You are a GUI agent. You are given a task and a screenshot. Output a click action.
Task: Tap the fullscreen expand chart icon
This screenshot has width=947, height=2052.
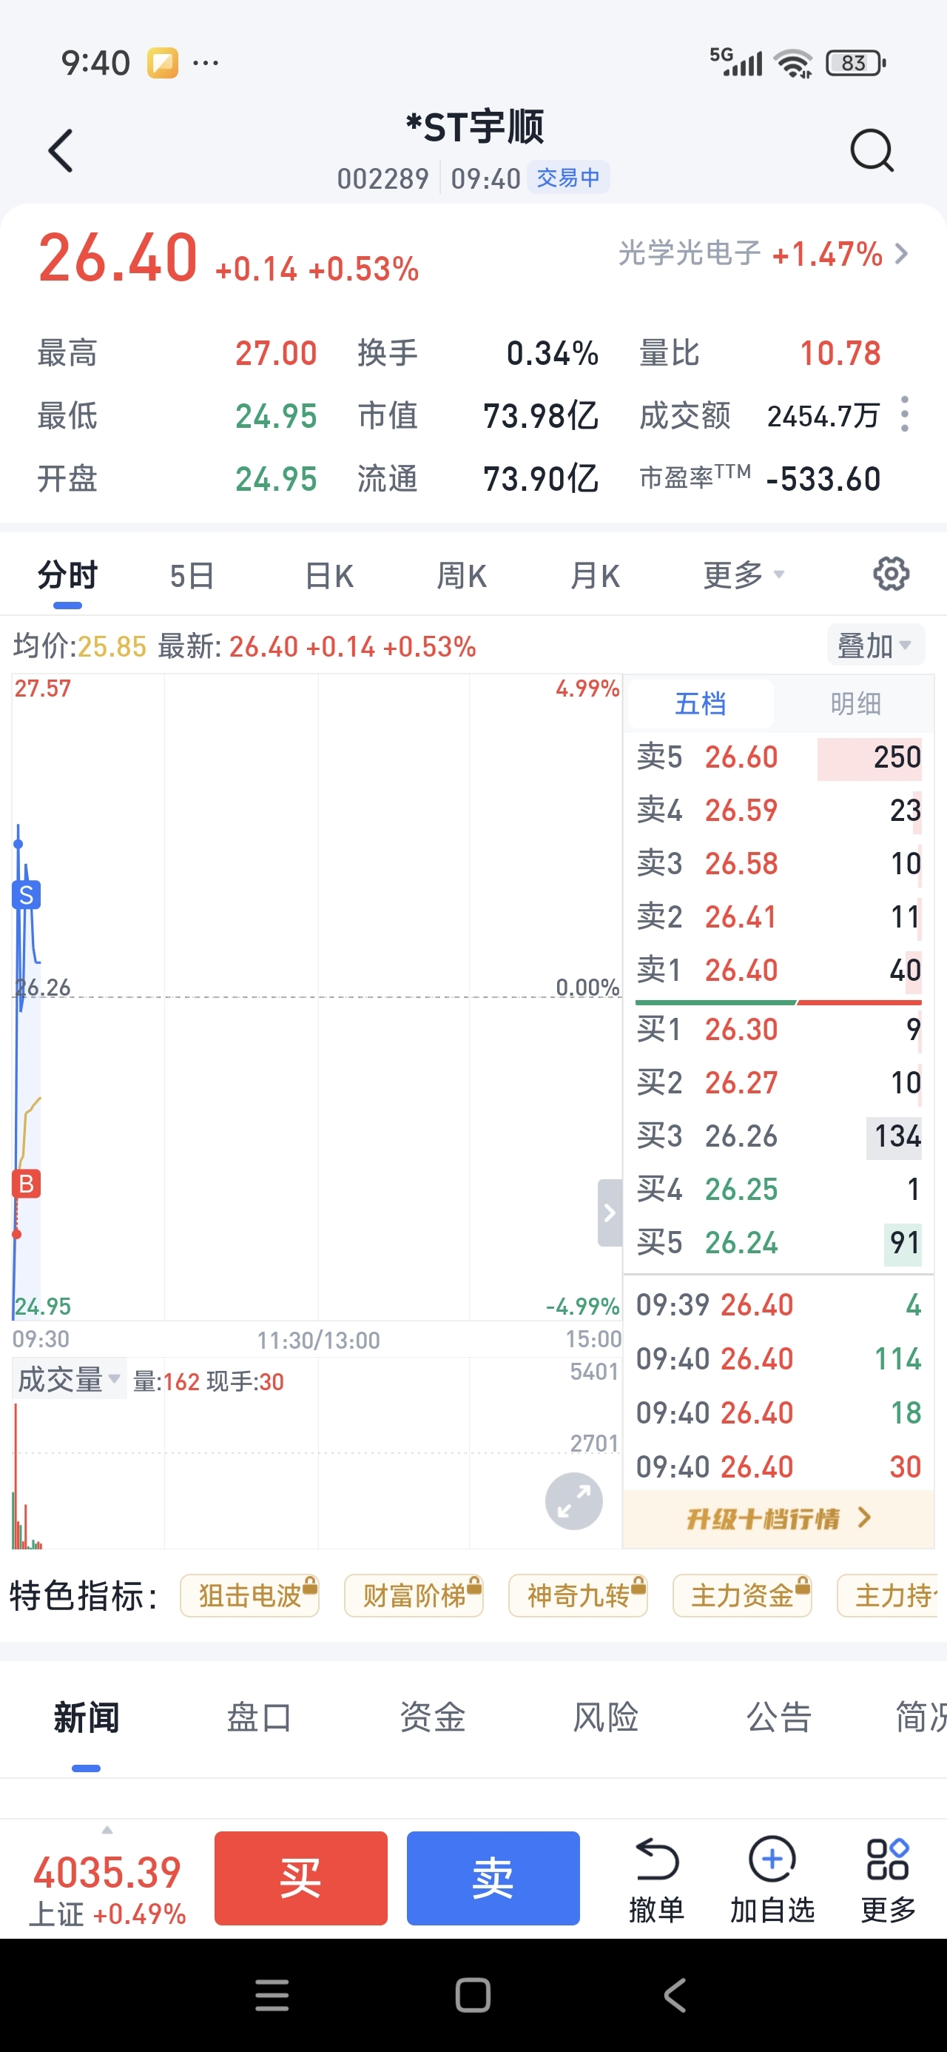click(x=573, y=1501)
